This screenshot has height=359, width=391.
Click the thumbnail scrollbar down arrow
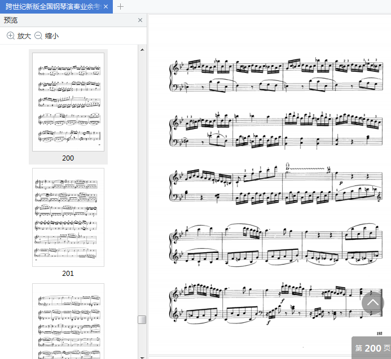click(x=142, y=357)
